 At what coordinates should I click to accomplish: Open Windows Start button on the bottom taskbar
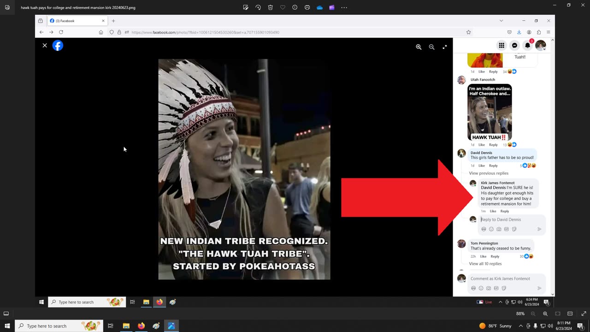click(7, 326)
